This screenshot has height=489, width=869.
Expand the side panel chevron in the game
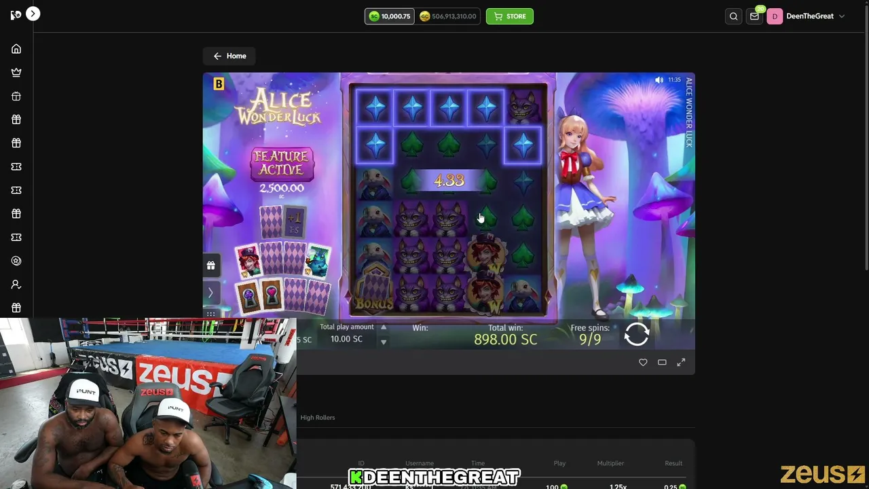210,293
